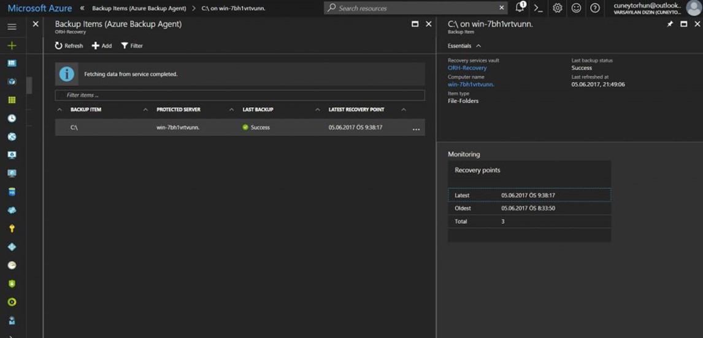Image resolution: width=703 pixels, height=338 pixels.
Task: Collapse breadcrumb with double chevron icon
Action: point(82,8)
